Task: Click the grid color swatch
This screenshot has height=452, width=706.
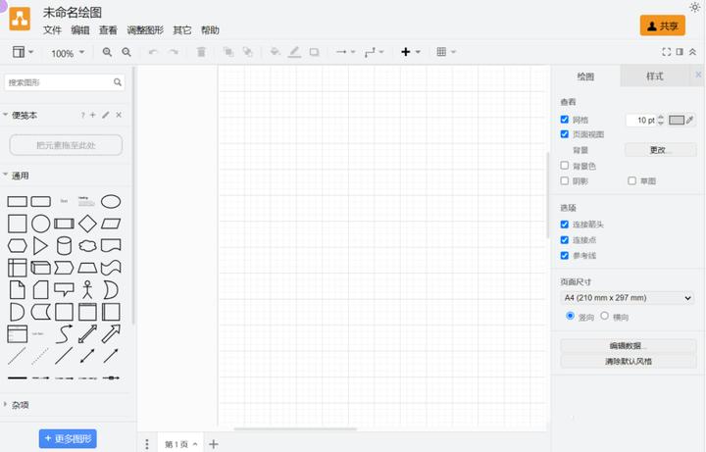Action: pos(677,120)
